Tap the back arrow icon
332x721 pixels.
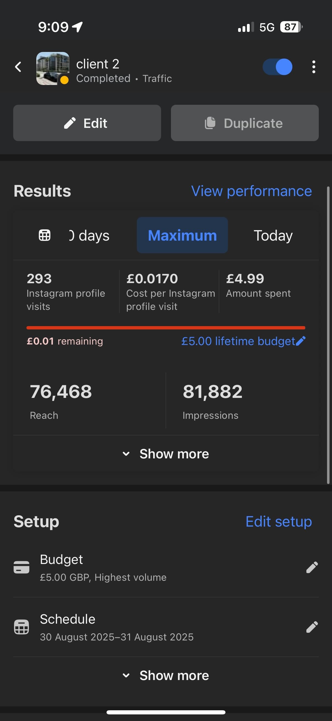click(18, 67)
